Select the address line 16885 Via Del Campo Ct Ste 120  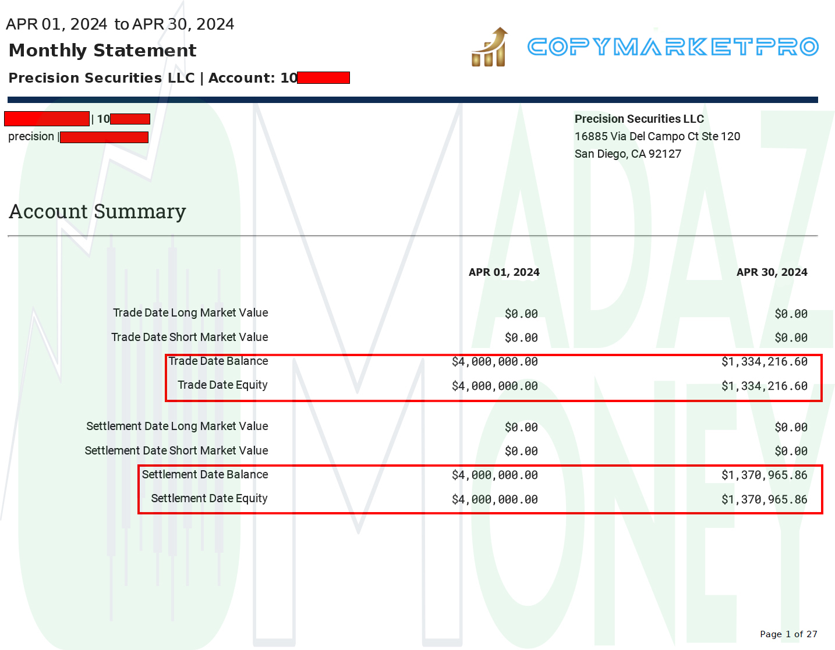click(x=657, y=136)
